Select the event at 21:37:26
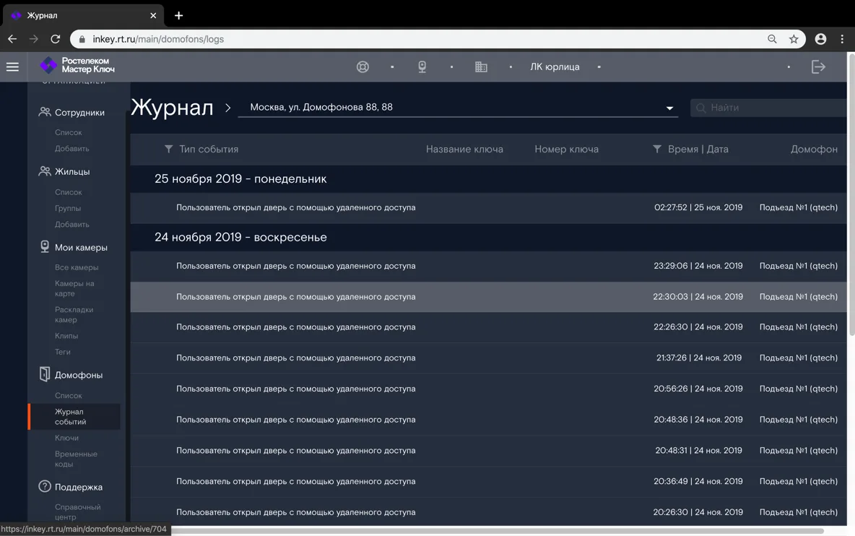Viewport: 855px width, 536px height. pos(489,358)
